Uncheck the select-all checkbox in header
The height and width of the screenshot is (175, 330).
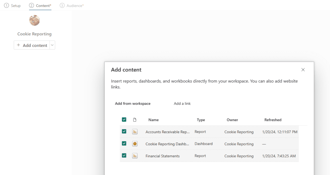click(124, 120)
